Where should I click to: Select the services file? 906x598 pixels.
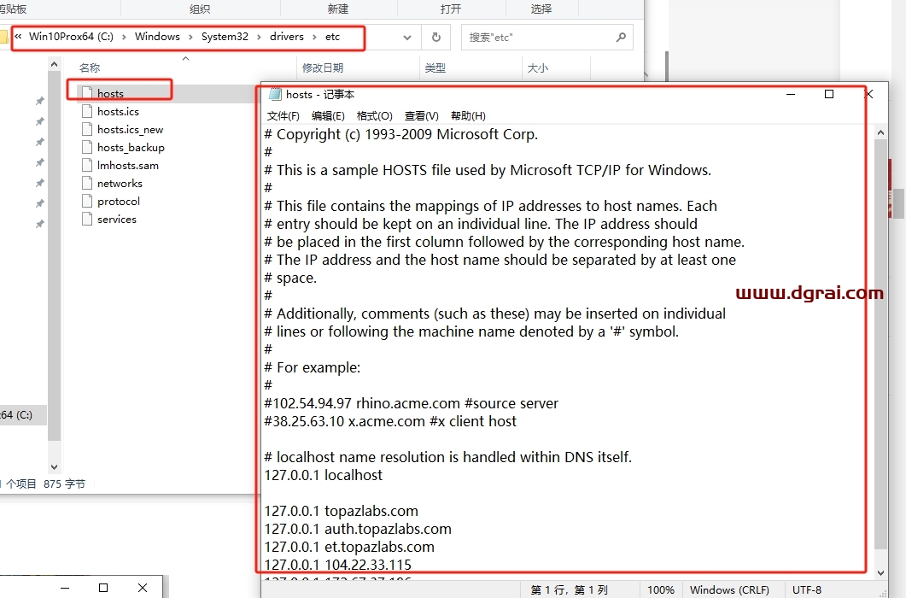pos(117,219)
